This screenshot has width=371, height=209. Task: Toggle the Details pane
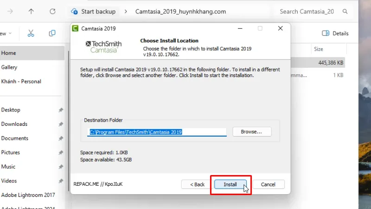click(335, 33)
